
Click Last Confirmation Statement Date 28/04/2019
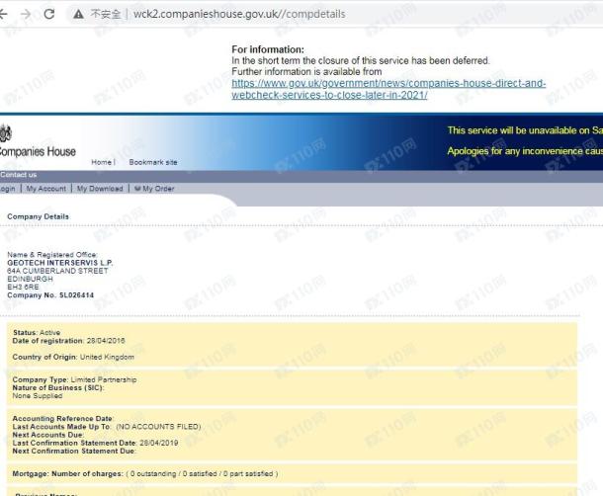coord(95,443)
